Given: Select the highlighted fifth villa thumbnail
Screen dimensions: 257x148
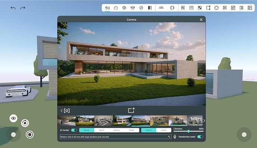Looking at the screenshot, I should point(141,120).
